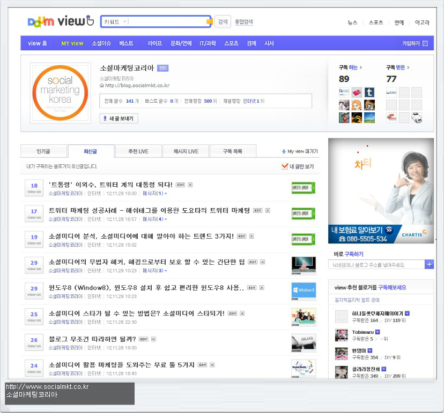Select the MY view menu item
This screenshot has width=444, height=413.
tap(72, 43)
